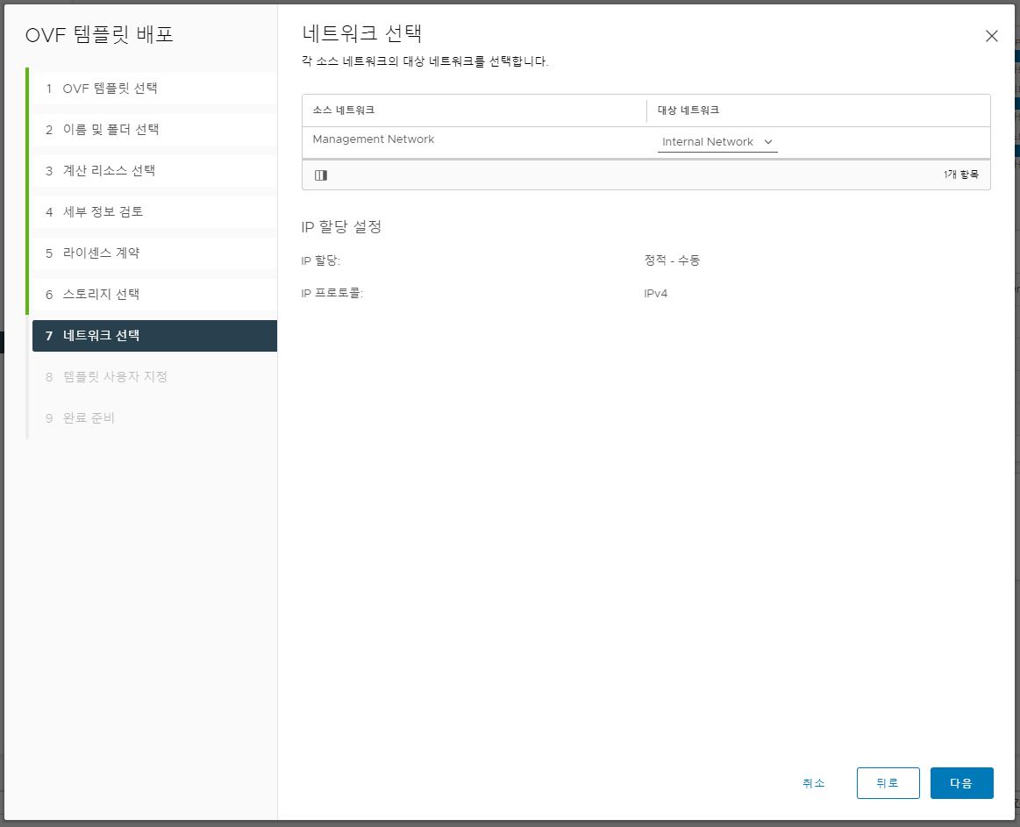Select disabled step 8 템플릿 사용자 지정
This screenshot has width=1020, height=827.
coord(155,377)
